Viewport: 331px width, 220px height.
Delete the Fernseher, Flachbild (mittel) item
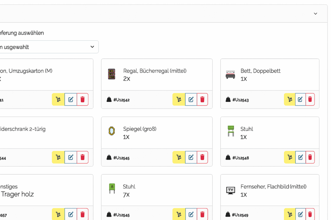click(310, 214)
